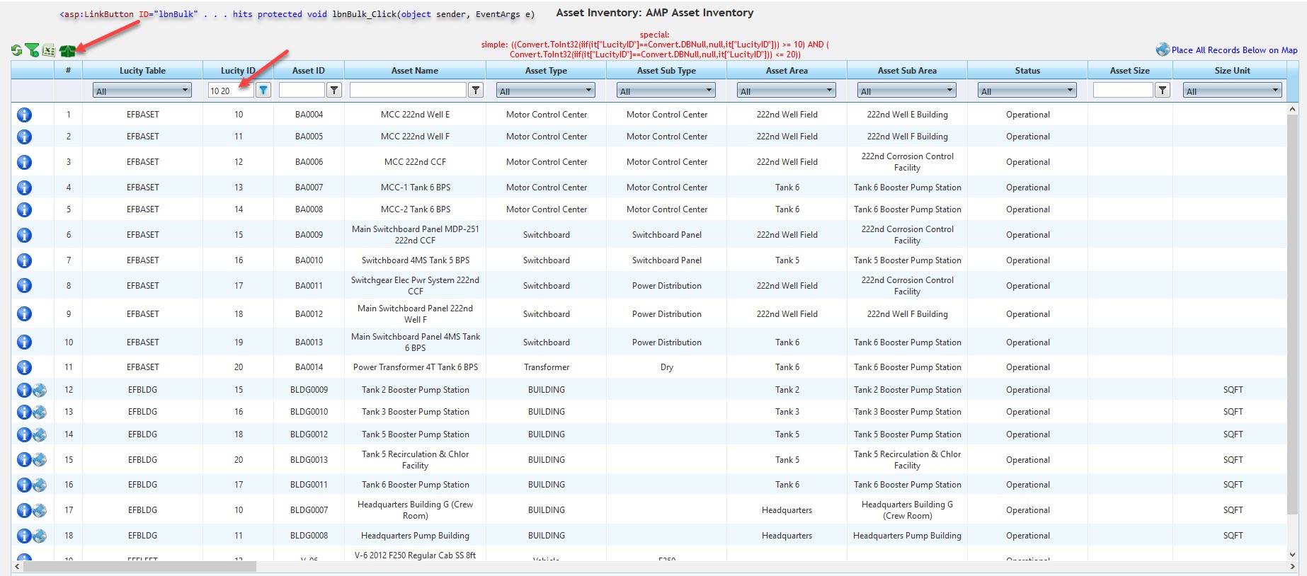Open info for asset BA0013

[24, 342]
